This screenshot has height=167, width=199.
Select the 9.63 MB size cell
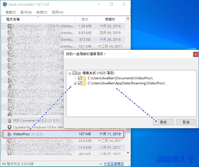85,33
